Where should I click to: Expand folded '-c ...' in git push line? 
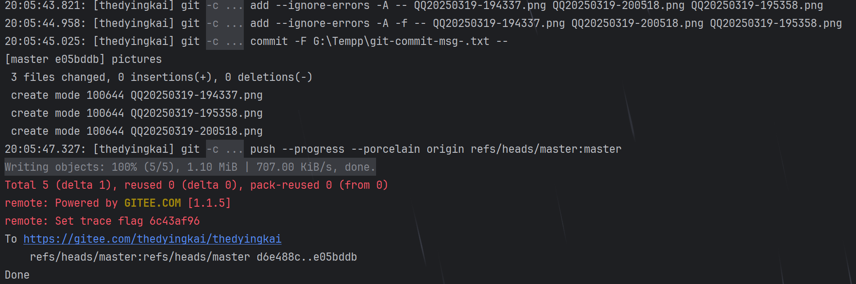pos(225,149)
